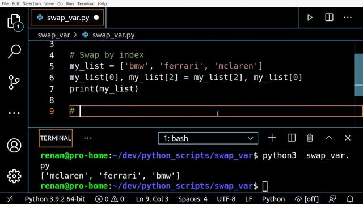The width and height of the screenshot is (363, 204).
Task: Open the remote window indicator in status bar
Action: 10,199
